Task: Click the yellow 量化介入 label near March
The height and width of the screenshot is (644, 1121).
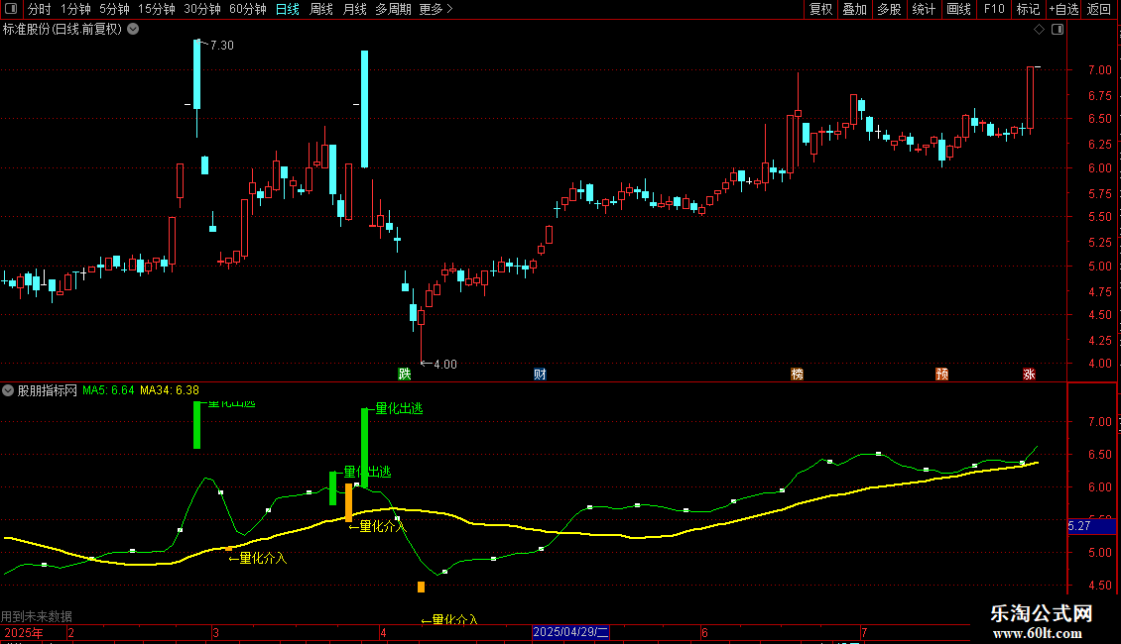Action: click(x=258, y=559)
